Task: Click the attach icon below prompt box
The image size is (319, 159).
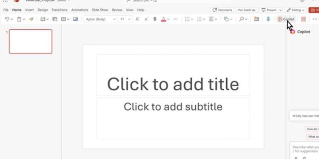Action: point(304,158)
